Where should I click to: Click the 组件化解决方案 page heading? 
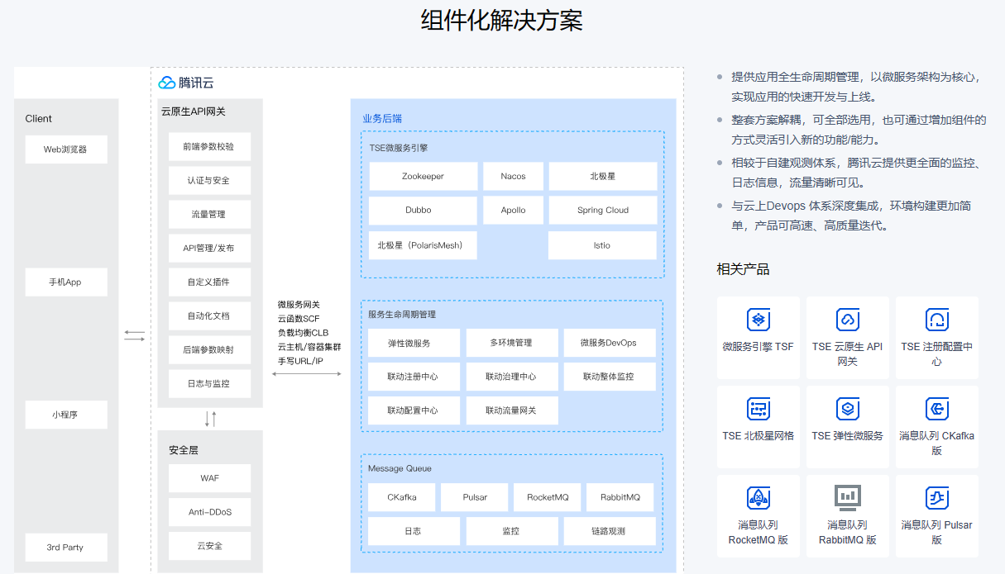point(502,20)
